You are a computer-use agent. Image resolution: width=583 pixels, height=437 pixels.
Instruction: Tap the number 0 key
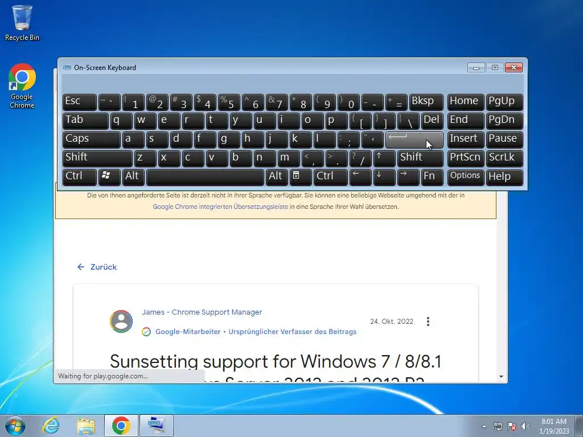[348, 102]
